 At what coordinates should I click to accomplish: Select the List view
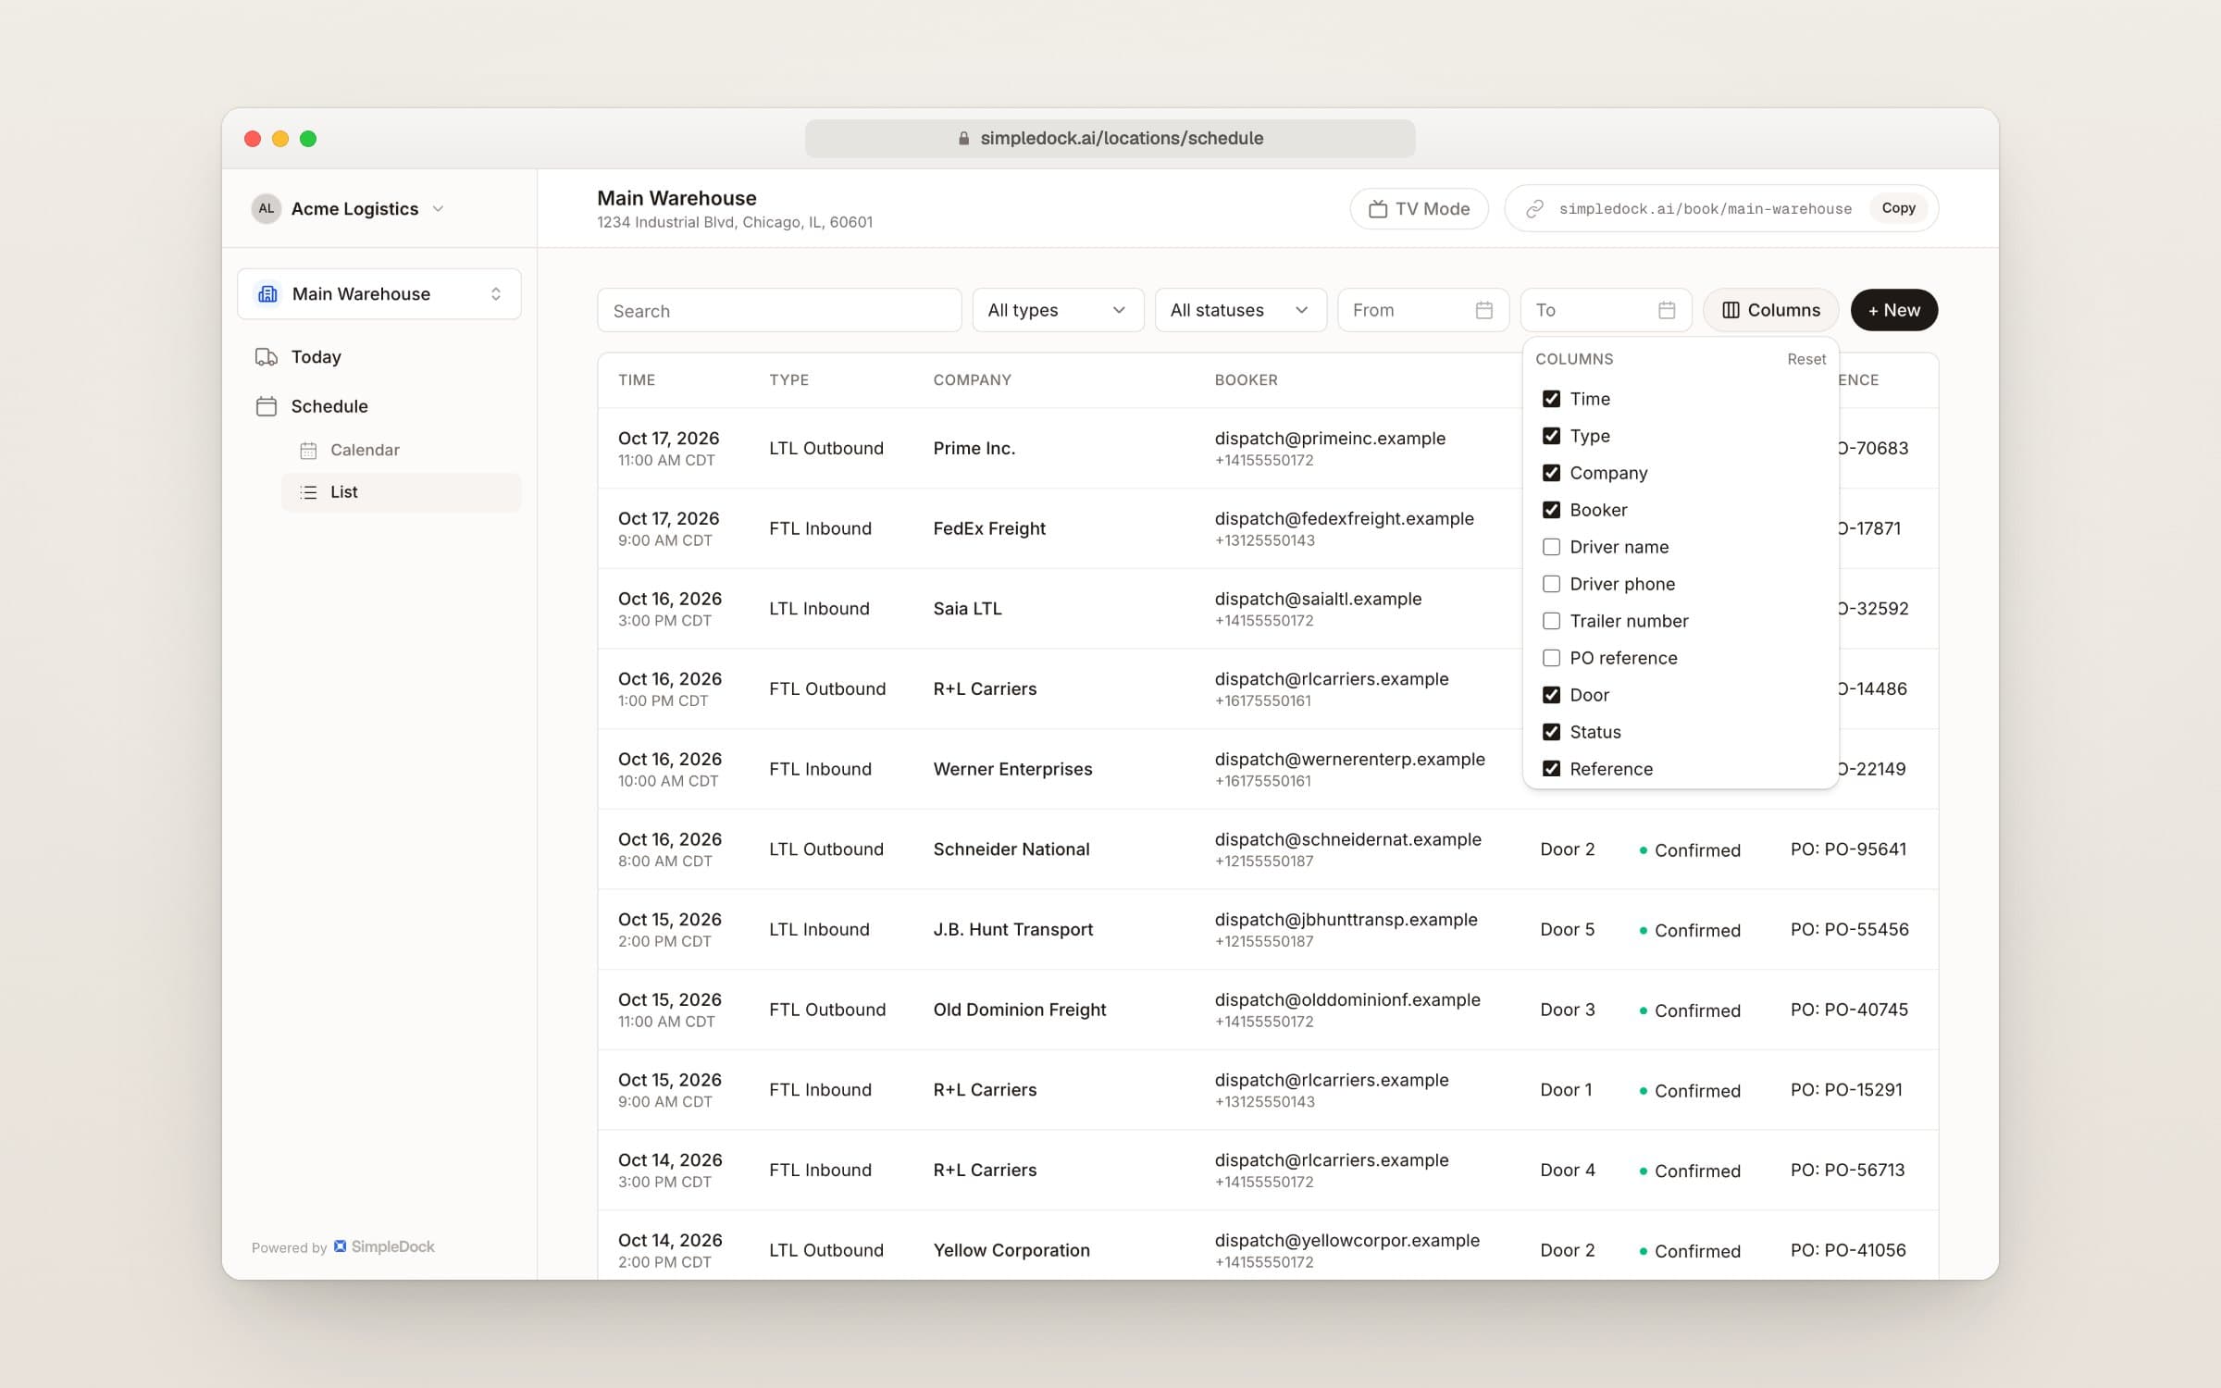[x=402, y=492]
